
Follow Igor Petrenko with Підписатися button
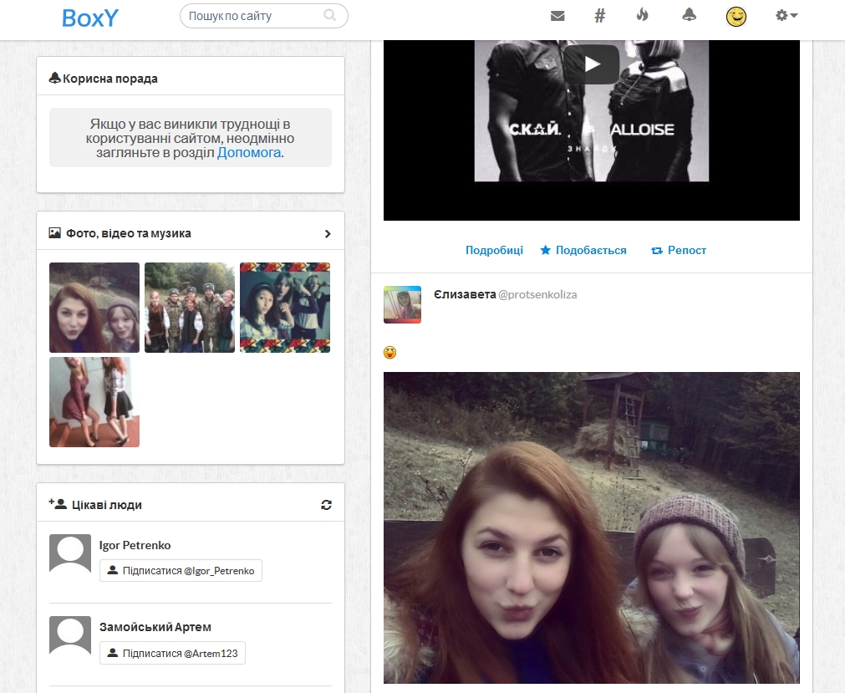point(181,571)
